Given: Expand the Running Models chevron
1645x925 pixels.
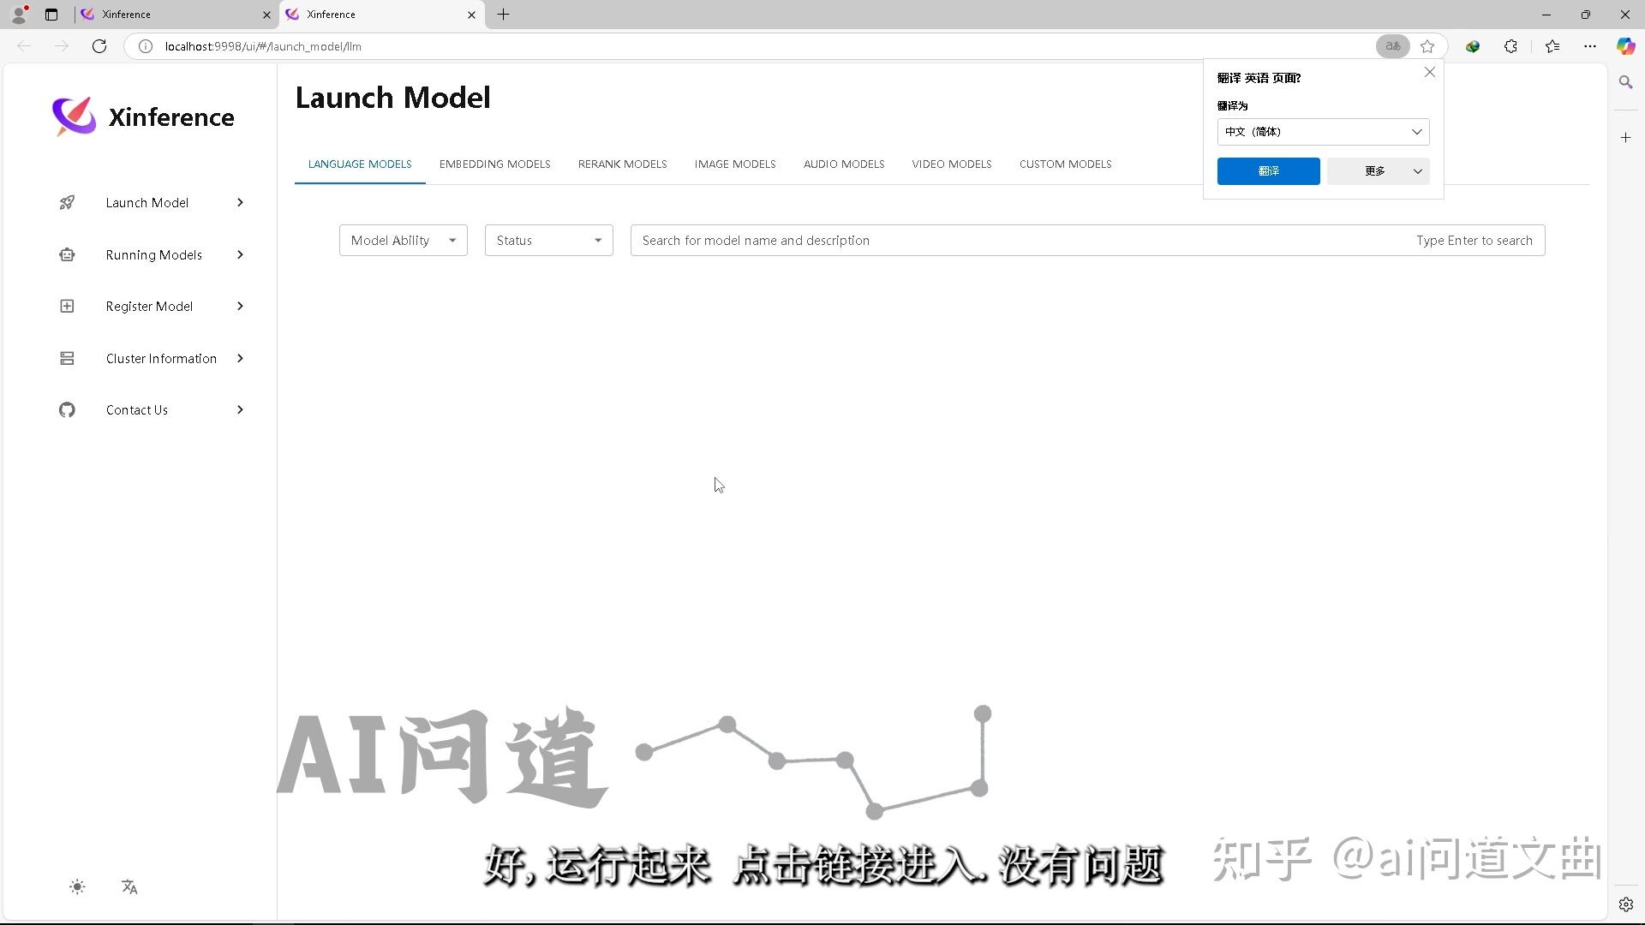Looking at the screenshot, I should pyautogui.click(x=240, y=254).
